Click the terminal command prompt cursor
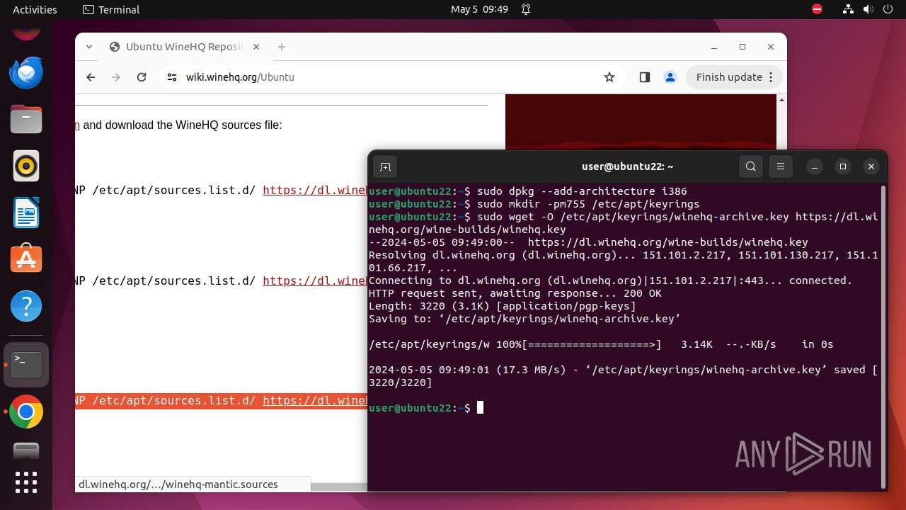Screen dimensions: 906x510 point(480,407)
